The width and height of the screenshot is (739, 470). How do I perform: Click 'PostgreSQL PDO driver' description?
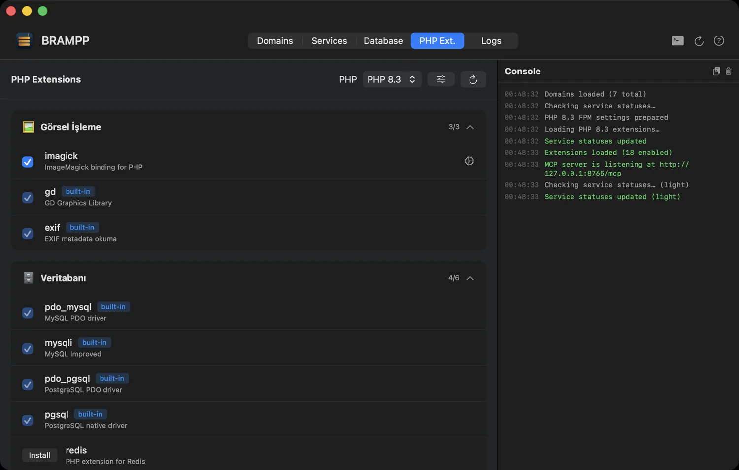pos(83,390)
